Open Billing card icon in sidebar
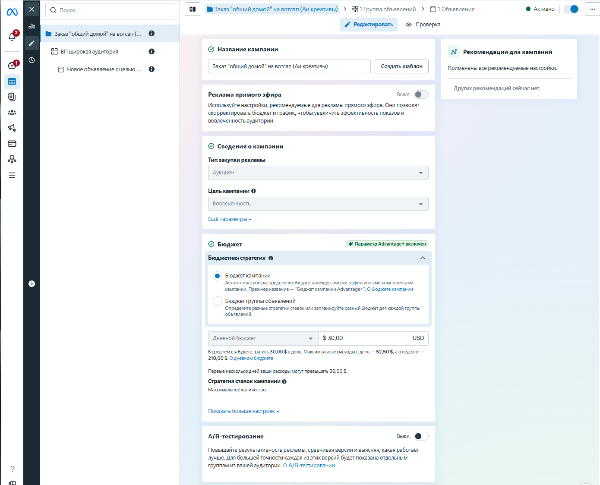Screen dimensions: 600x485 tap(12, 144)
